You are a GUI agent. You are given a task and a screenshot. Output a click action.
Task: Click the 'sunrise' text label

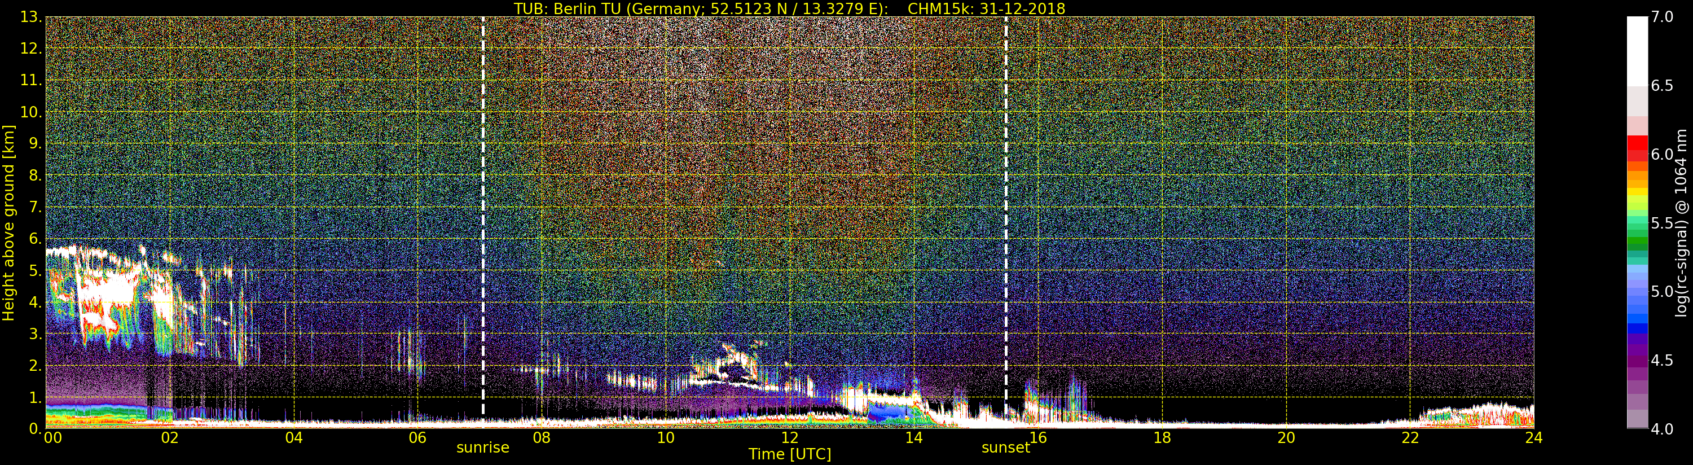483,448
